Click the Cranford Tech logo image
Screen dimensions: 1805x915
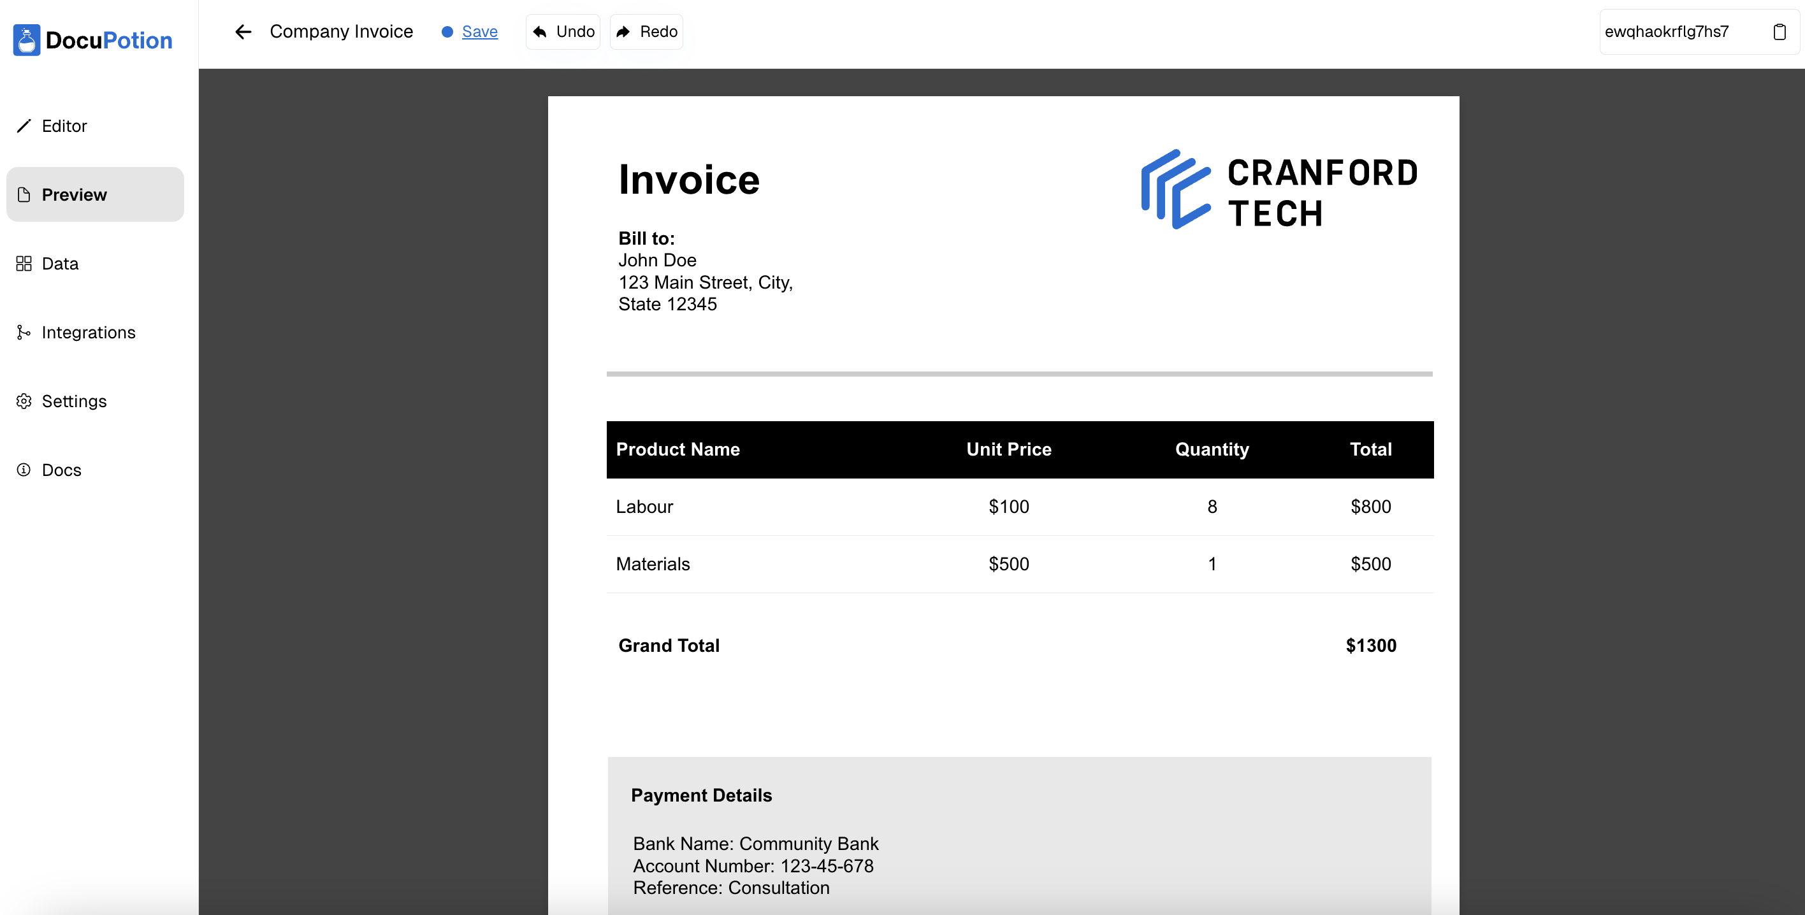point(1279,190)
